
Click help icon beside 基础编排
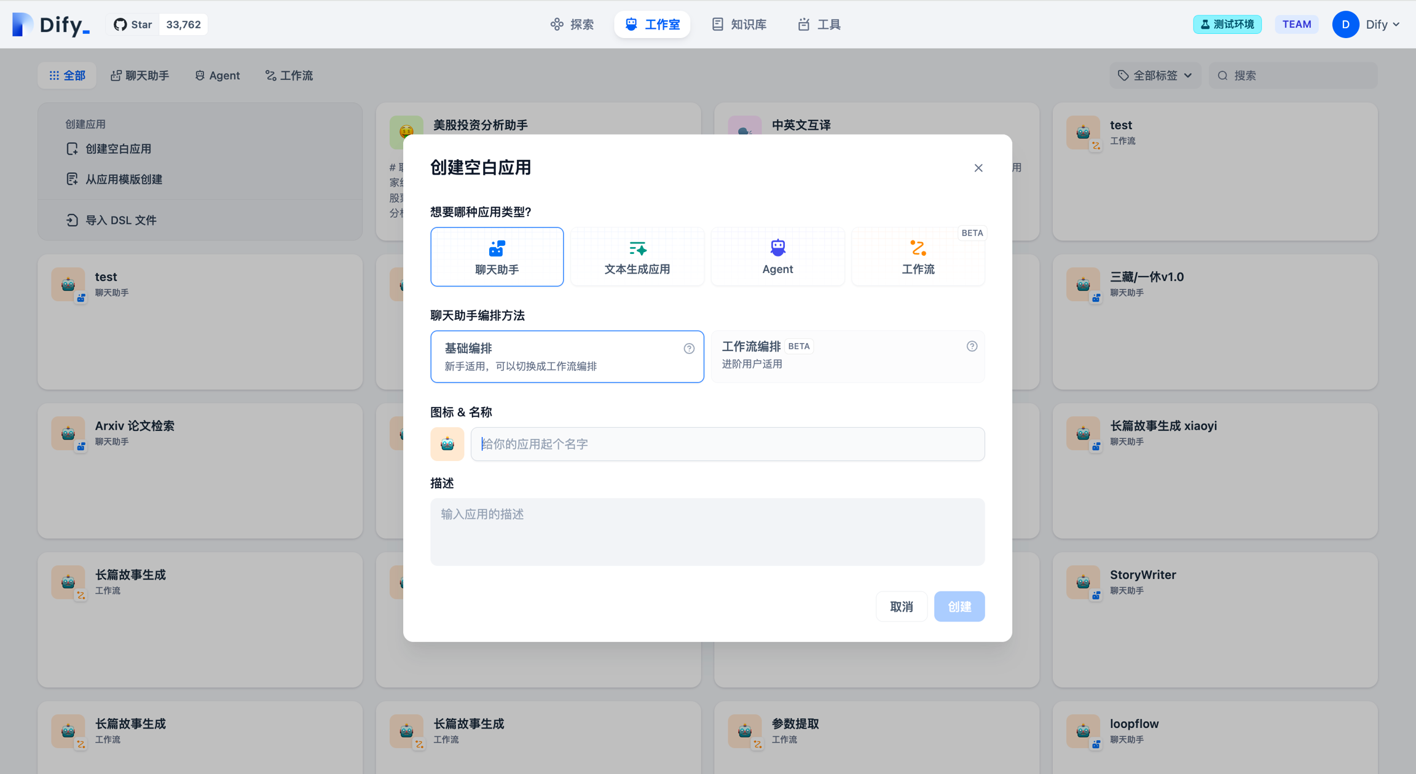tap(689, 349)
